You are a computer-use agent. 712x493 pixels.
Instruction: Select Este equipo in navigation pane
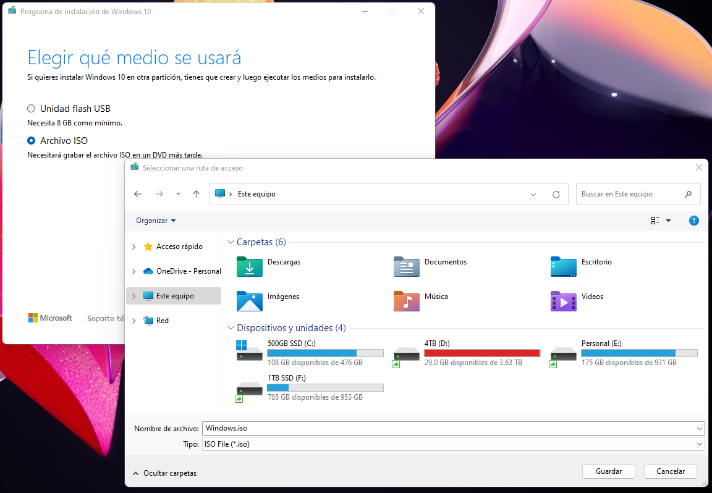tap(175, 296)
